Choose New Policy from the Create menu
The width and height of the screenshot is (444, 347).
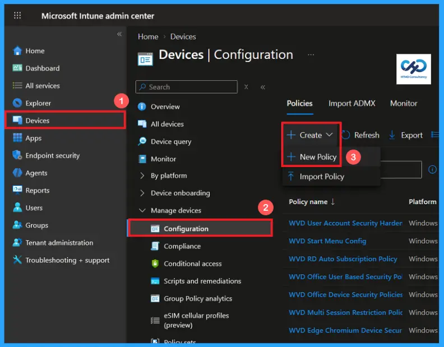(x=312, y=157)
